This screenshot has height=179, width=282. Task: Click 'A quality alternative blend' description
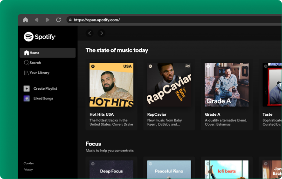tap(226, 122)
